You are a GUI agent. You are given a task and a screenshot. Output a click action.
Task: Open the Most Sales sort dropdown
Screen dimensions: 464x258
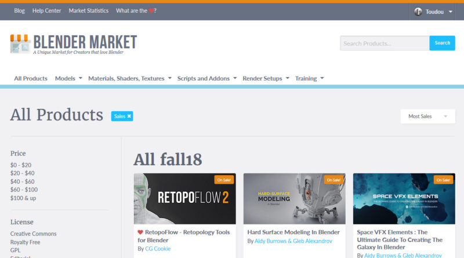pos(427,117)
